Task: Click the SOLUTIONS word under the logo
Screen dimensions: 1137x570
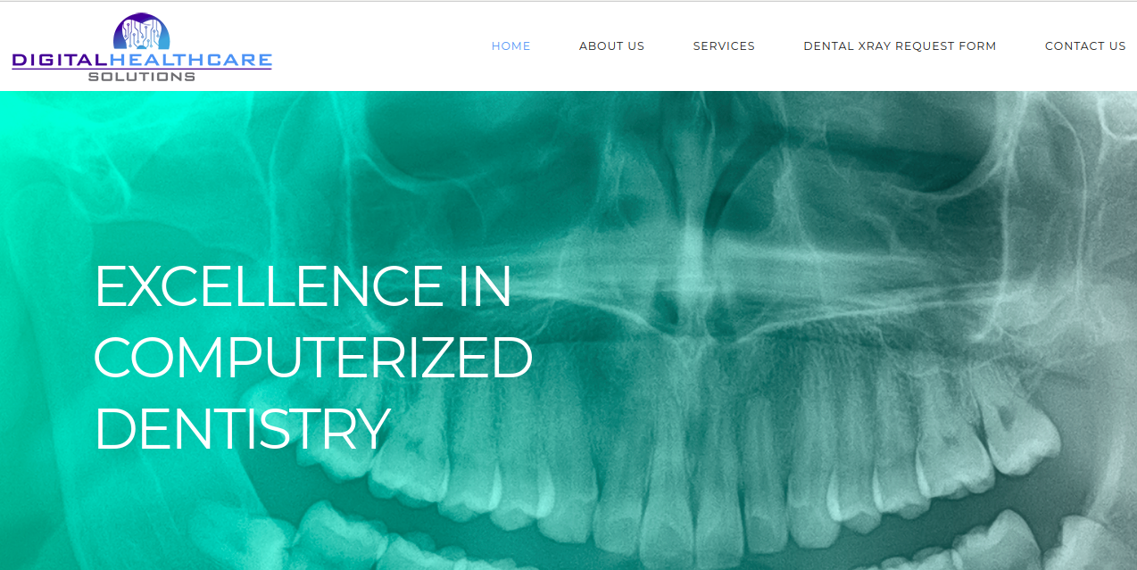Action: (x=141, y=77)
